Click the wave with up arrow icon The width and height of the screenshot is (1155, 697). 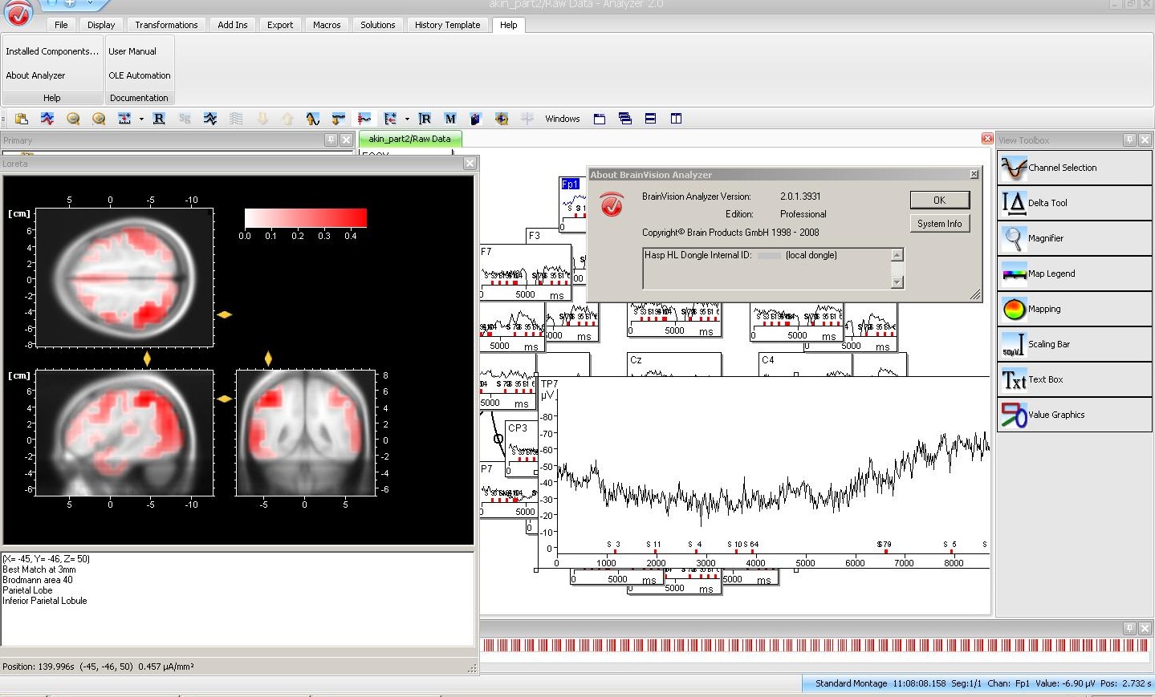(x=313, y=119)
